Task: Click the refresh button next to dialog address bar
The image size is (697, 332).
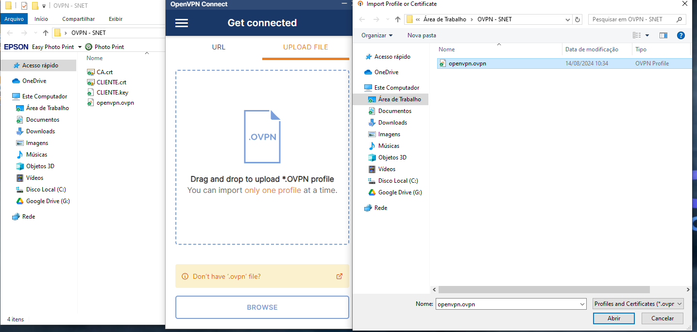Action: pos(578,19)
